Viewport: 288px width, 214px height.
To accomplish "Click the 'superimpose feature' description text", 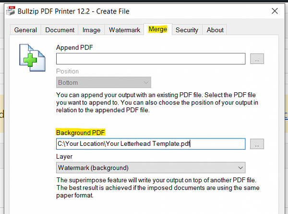I will [x=158, y=188].
